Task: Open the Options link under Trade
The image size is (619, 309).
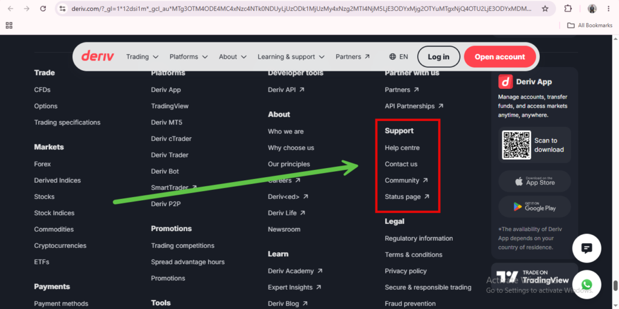Action: [46, 106]
